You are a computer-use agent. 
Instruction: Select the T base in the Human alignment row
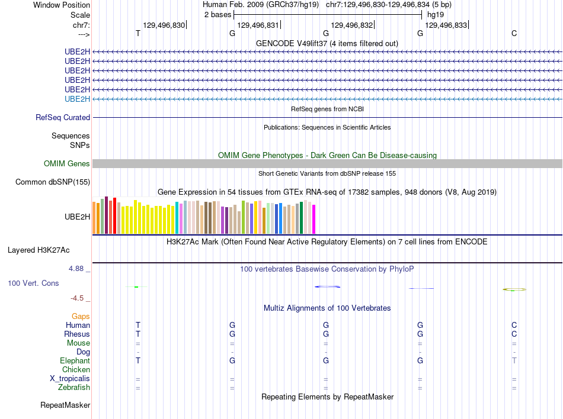(138, 325)
